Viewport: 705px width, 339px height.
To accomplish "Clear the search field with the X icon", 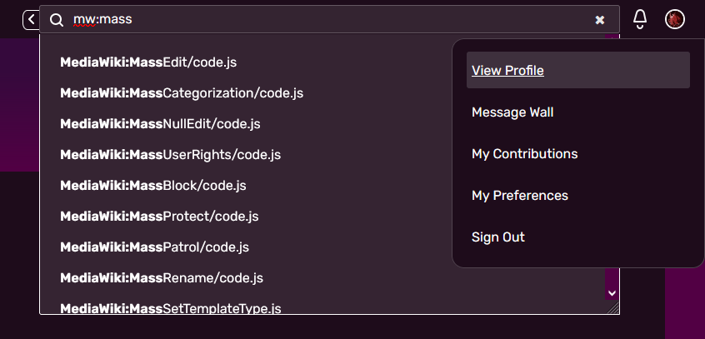I will [600, 20].
